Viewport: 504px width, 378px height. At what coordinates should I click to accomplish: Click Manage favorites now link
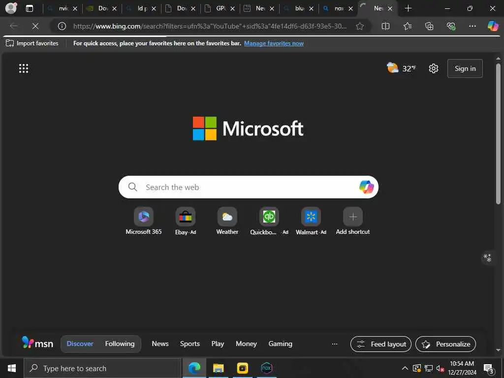point(274,43)
